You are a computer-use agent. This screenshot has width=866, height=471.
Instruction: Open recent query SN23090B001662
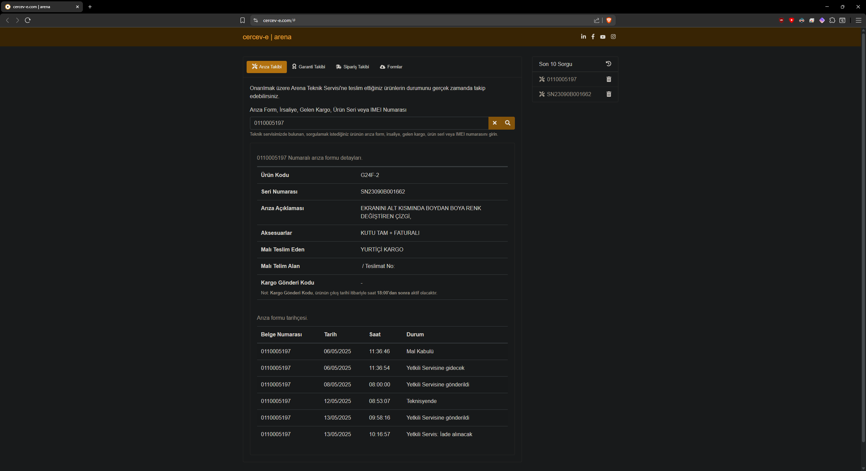(569, 94)
